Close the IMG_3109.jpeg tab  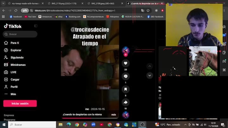pyautogui.click(x=122, y=3)
